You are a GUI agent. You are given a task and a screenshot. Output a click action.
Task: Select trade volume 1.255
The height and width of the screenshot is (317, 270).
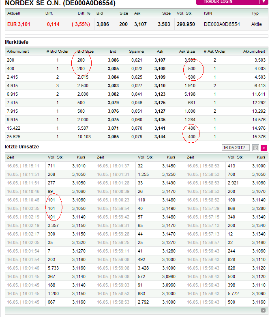pyautogui.click(x=143, y=174)
